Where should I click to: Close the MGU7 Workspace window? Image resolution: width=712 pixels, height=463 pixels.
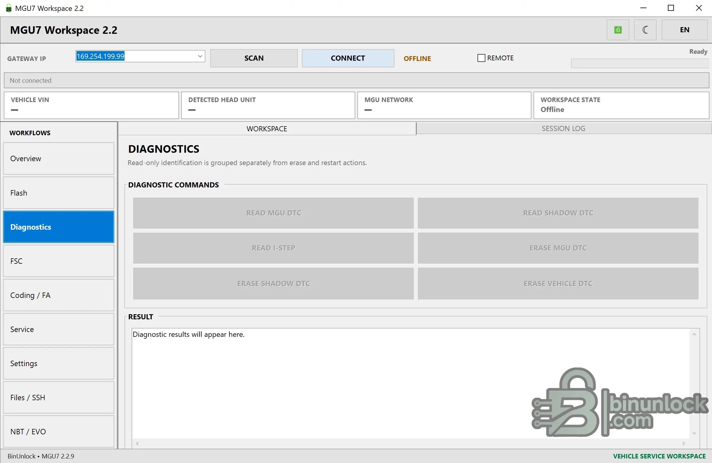pyautogui.click(x=699, y=8)
